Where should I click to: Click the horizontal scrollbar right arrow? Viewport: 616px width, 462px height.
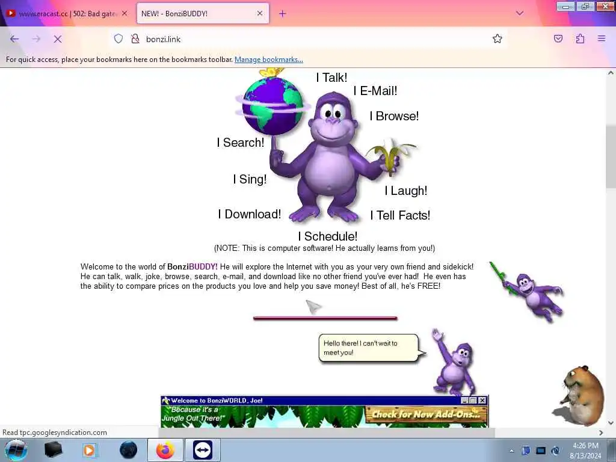click(x=601, y=433)
